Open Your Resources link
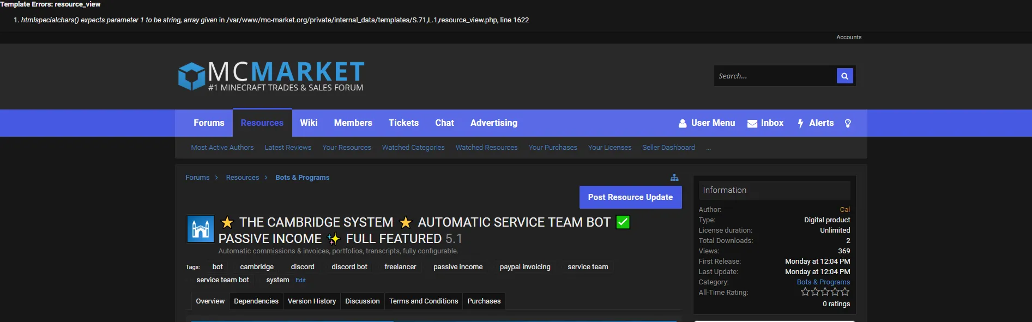 point(347,148)
